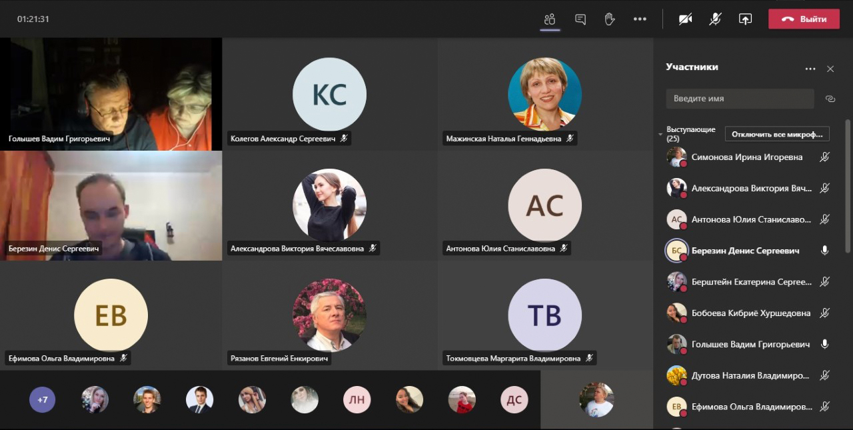The width and height of the screenshot is (853, 430).
Task: Click mic icon next to Голышев Вадим Григорьевич
Action: pos(824,345)
